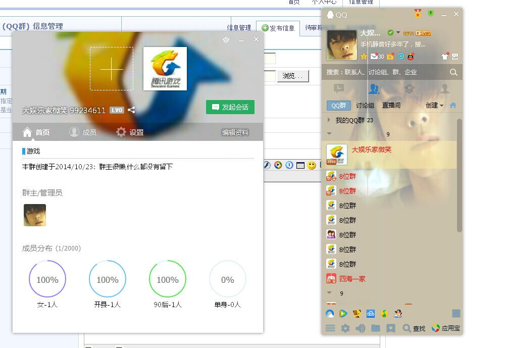This screenshot has height=348, width=507.
Task: Switch to the conversations tab icon in QQ
Action: (339, 88)
